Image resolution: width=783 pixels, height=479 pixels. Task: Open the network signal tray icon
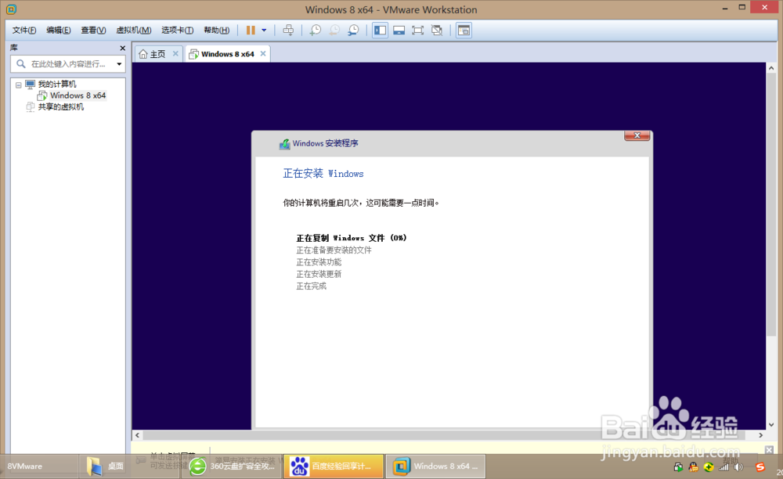pyautogui.click(x=723, y=467)
